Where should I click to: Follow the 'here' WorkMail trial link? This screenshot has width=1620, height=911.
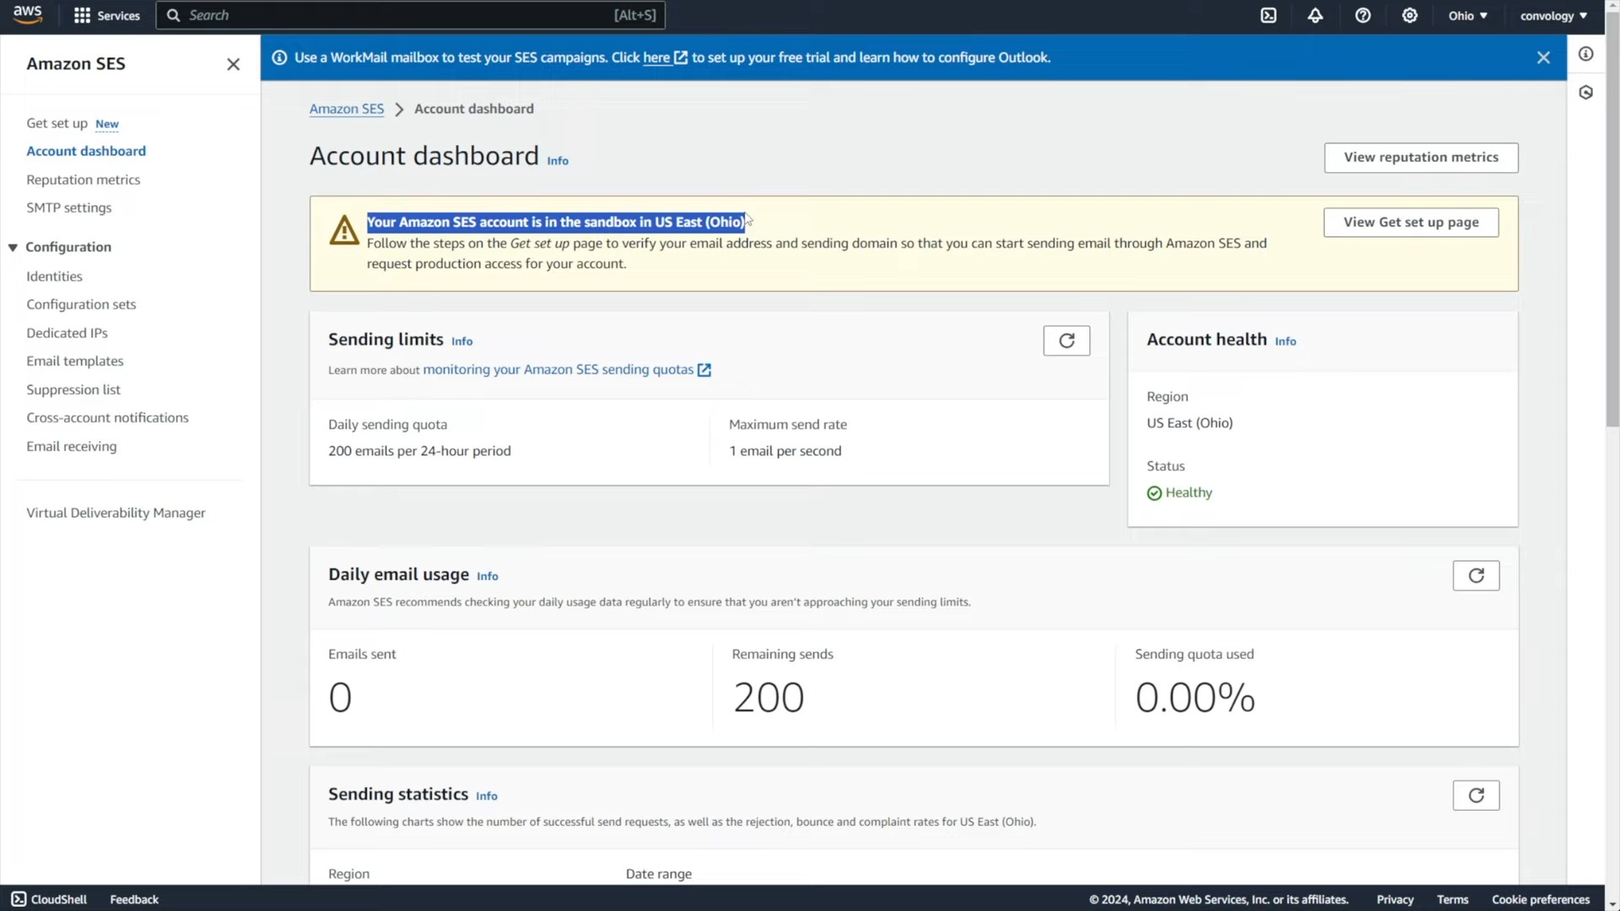[x=665, y=57]
